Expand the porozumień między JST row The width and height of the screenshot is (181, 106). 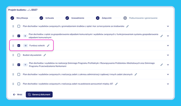[168, 84]
